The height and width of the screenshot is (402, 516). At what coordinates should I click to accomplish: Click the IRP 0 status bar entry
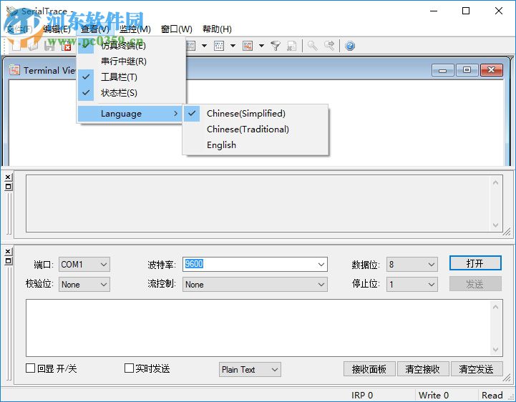click(362, 395)
